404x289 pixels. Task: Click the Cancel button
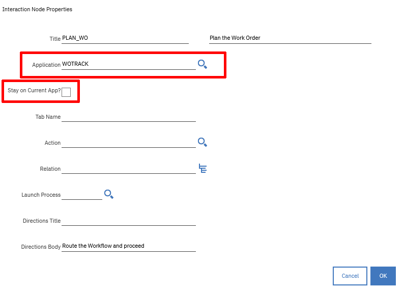coord(350,276)
